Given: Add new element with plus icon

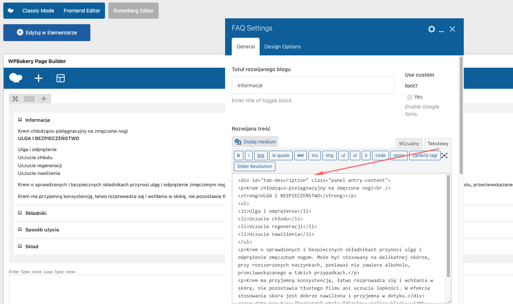Looking at the screenshot, I should 39,78.
